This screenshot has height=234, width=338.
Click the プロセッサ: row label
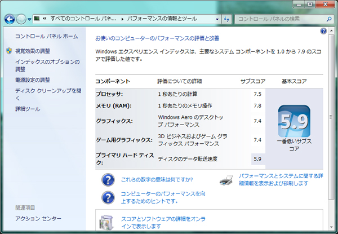(x=109, y=94)
